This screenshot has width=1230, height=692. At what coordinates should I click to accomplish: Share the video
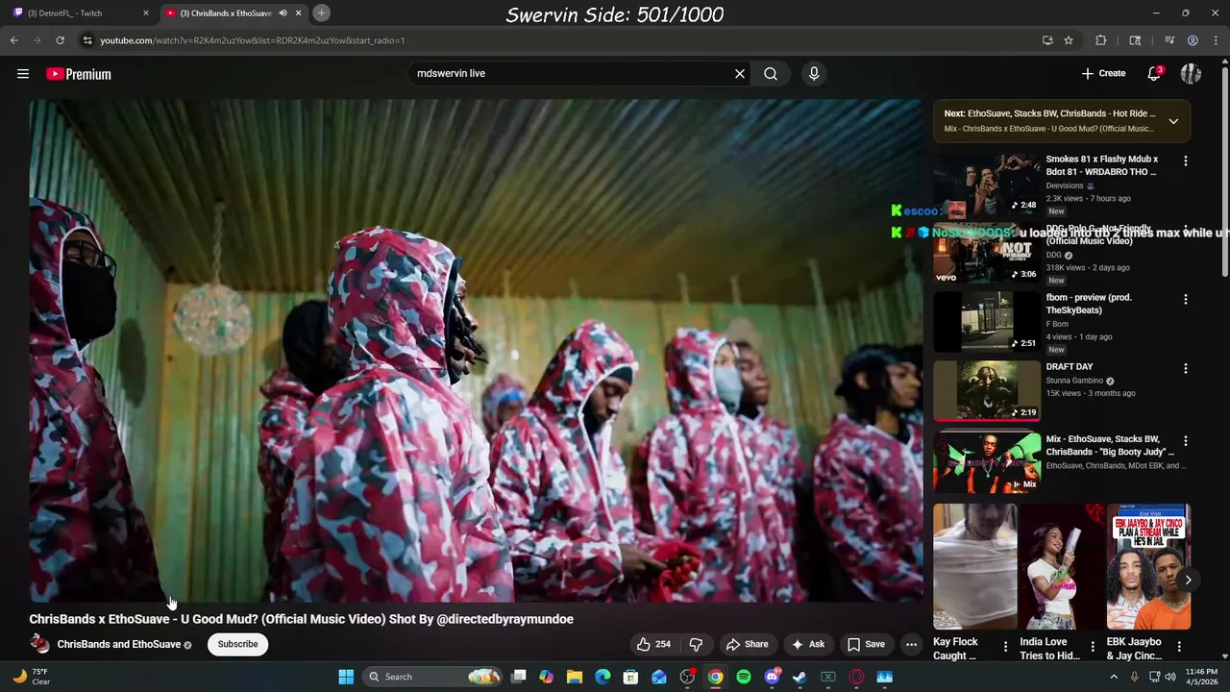coord(747,644)
